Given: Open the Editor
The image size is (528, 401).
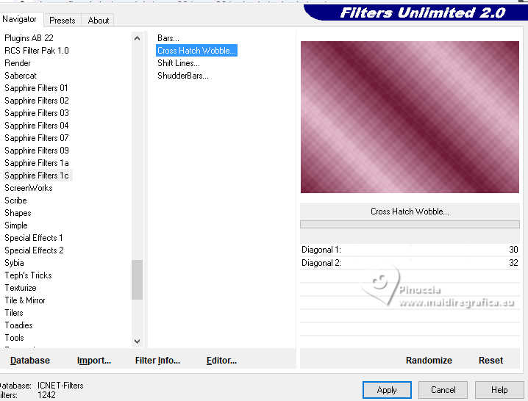Looking at the screenshot, I should click(221, 361).
